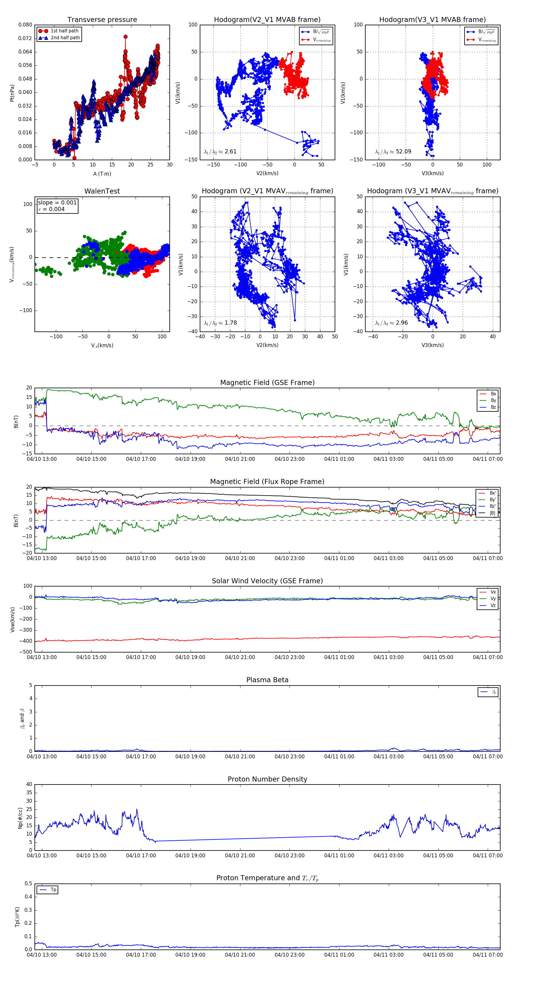
Task: Click the "Vsw(km/s)" y-axis label
Action: click(12, 620)
